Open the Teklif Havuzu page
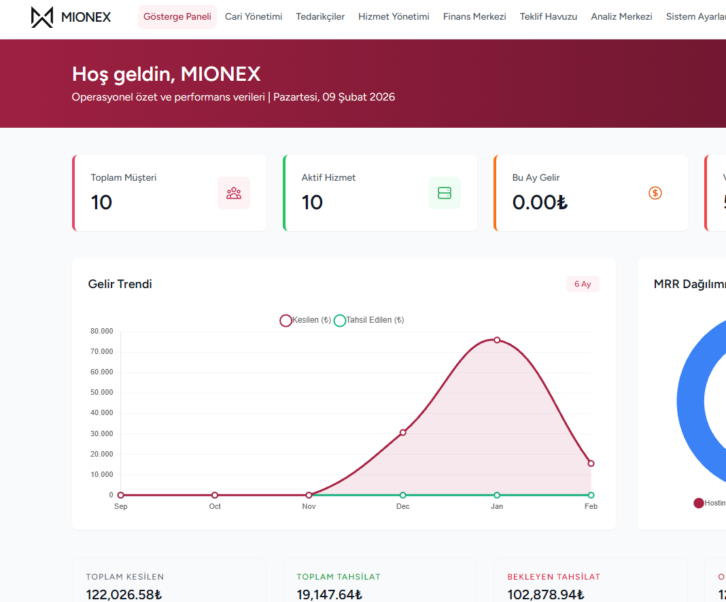 548,16
